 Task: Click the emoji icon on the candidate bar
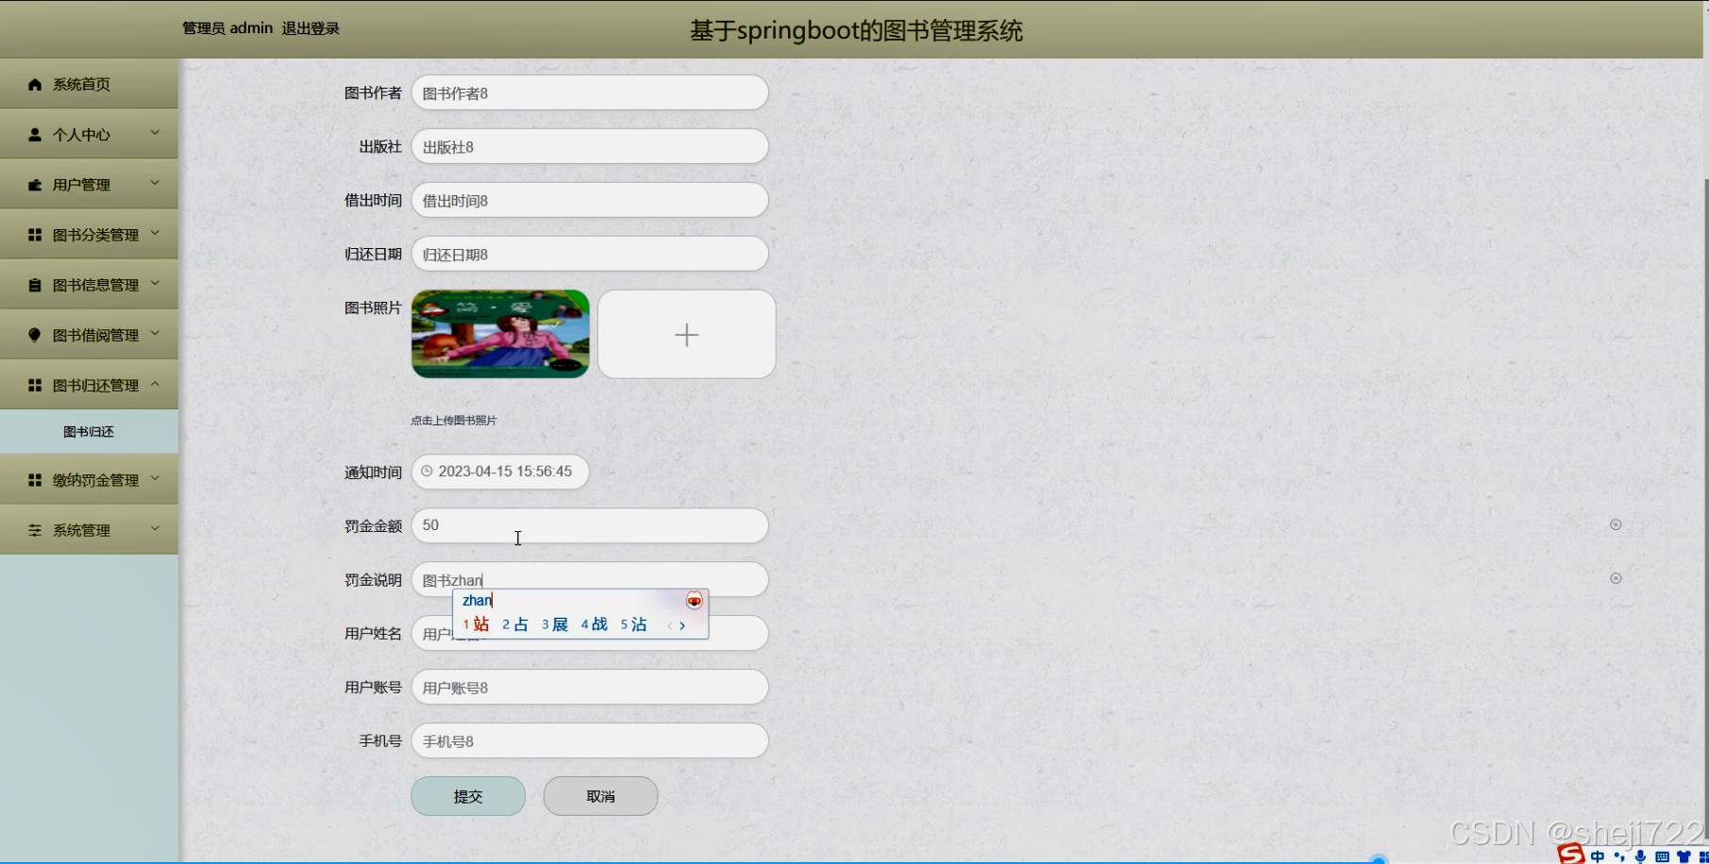coord(693,600)
